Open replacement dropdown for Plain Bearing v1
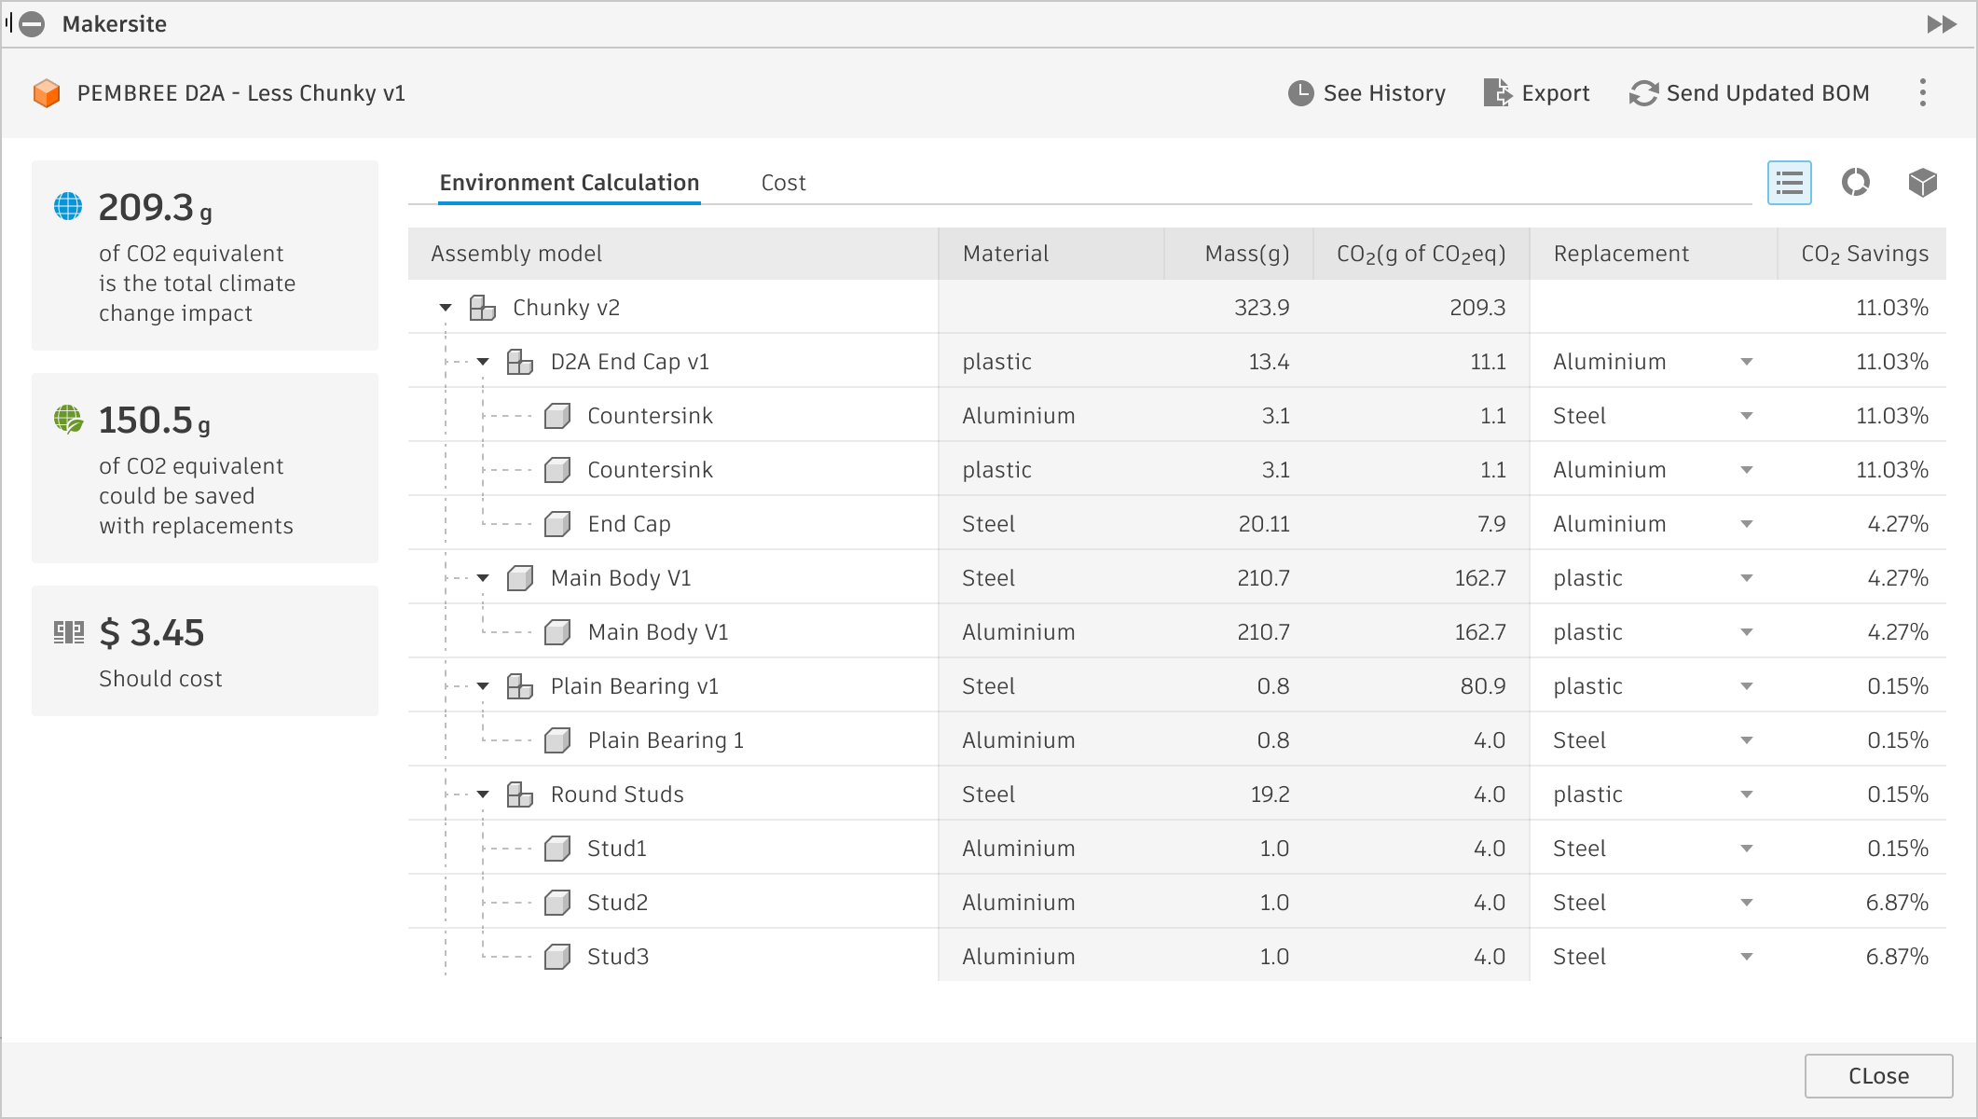Image resolution: width=1978 pixels, height=1119 pixels. point(1747,686)
